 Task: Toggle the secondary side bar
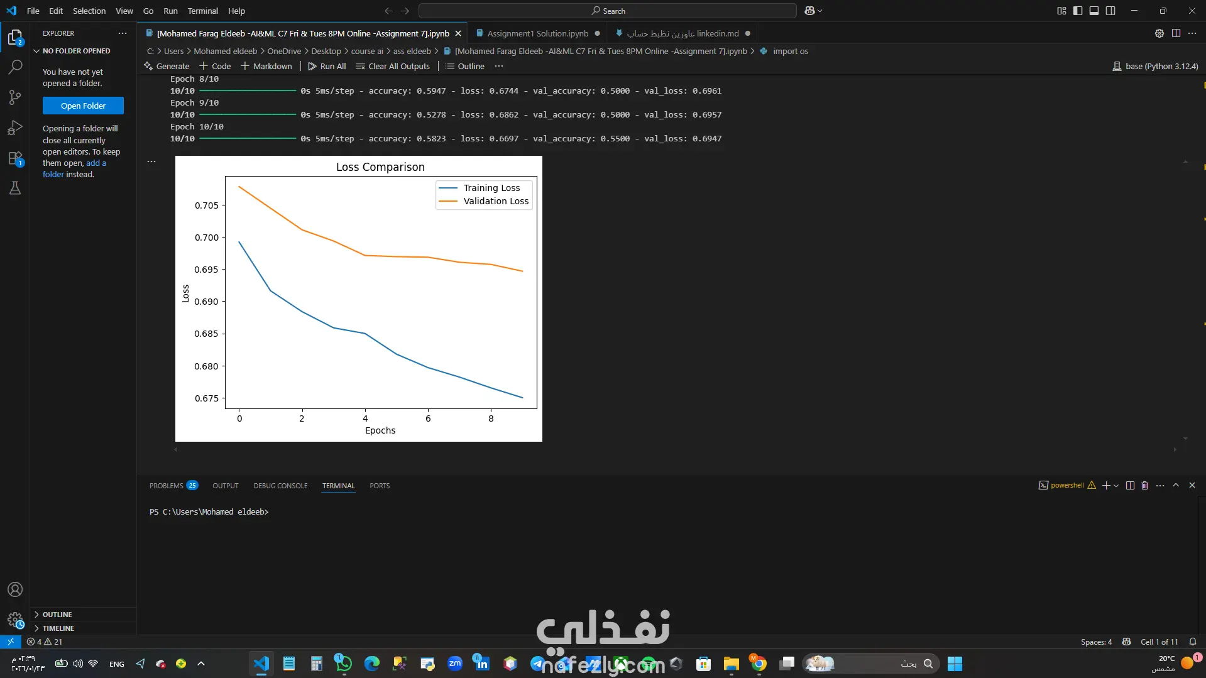coord(1110,11)
